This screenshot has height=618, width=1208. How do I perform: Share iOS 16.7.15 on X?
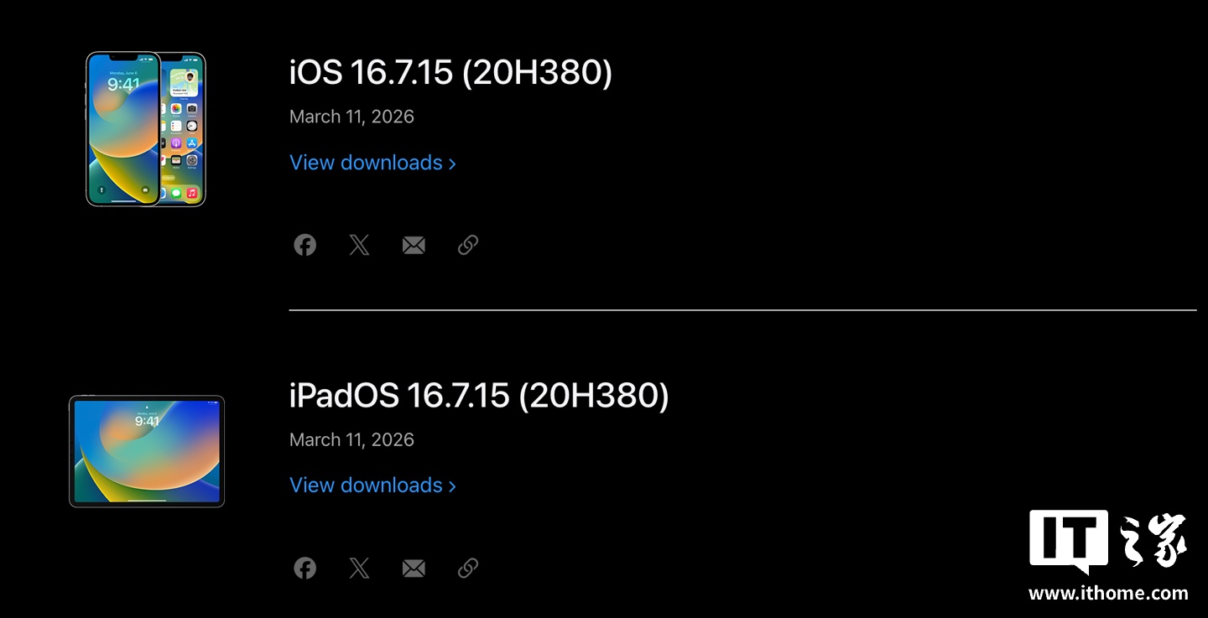[x=359, y=245]
